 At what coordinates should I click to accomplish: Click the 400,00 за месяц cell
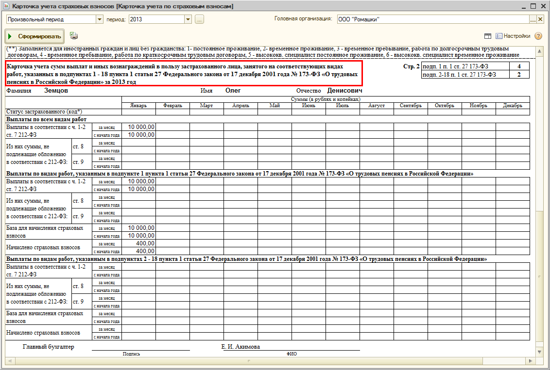(138, 243)
